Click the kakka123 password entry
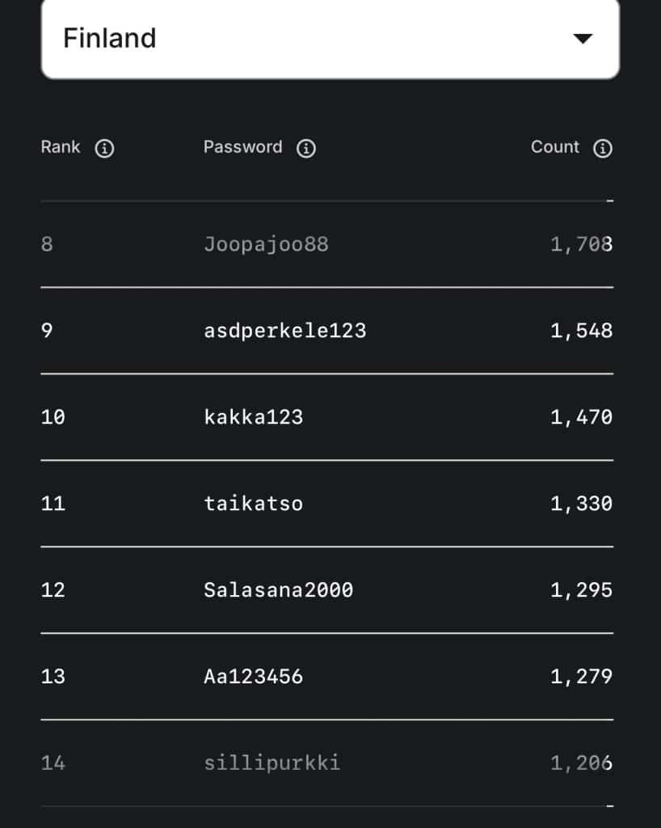661x828 pixels. pos(253,417)
